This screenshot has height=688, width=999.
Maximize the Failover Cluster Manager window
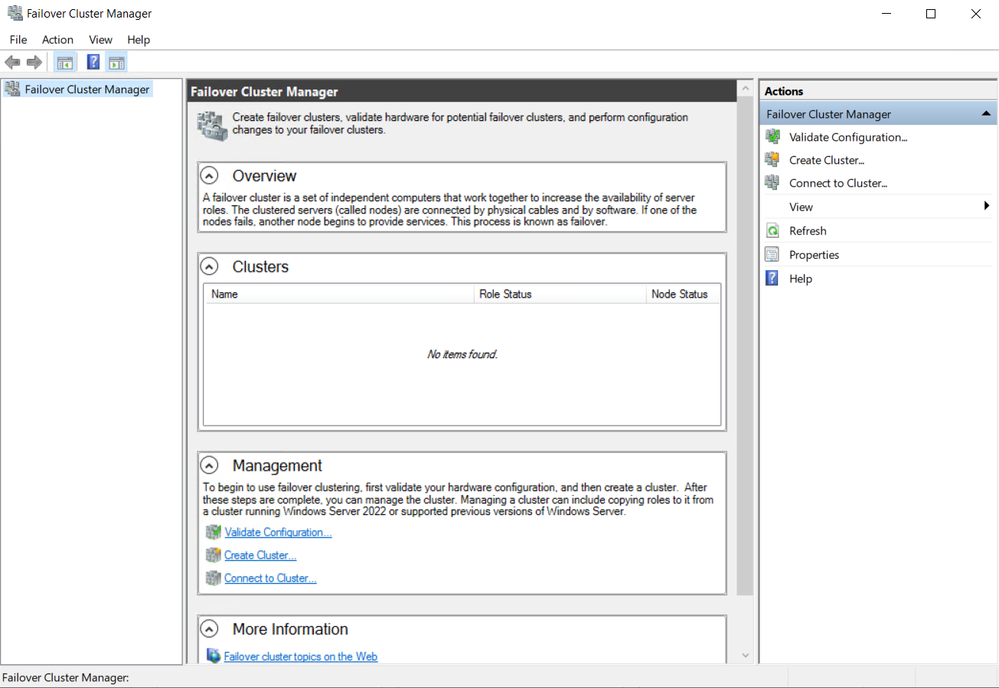[931, 14]
